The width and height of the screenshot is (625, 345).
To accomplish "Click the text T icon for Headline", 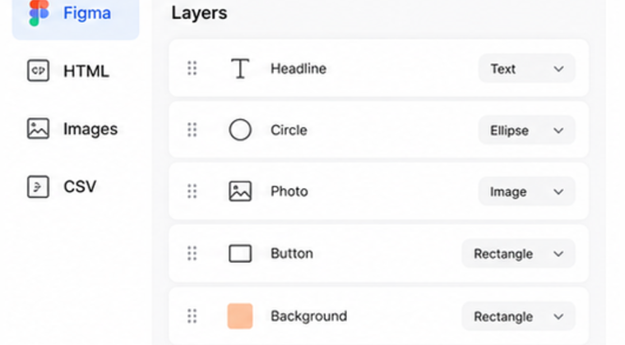I will coord(240,68).
